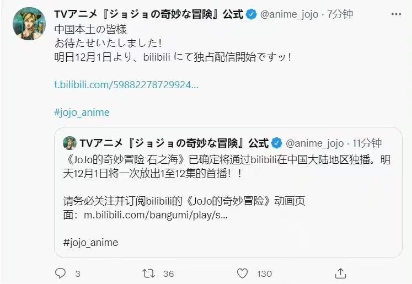The width and height of the screenshot is (412, 284).
Task: Click the #jojo_anime text in the quoted tweet
Action: pos(90,242)
